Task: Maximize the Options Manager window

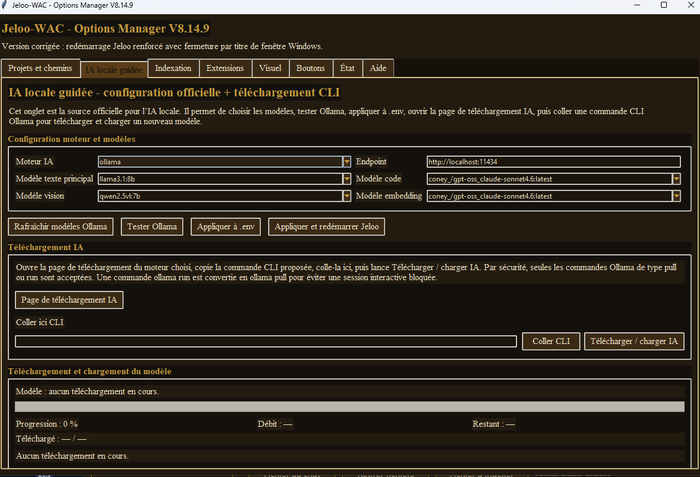Action: coord(664,5)
